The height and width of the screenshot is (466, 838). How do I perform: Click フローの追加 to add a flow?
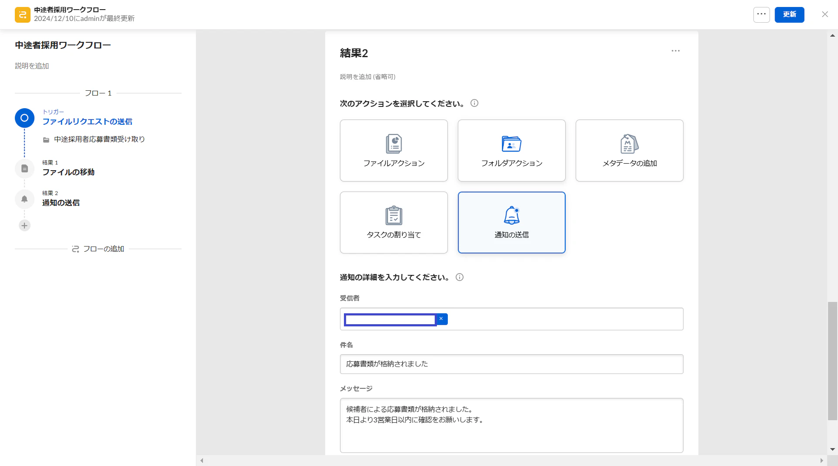pyautogui.click(x=98, y=249)
